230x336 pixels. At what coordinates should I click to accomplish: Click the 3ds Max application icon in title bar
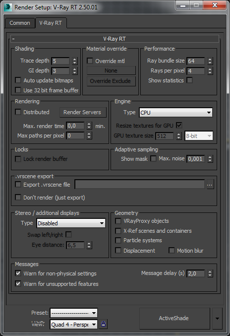coord(8,7)
